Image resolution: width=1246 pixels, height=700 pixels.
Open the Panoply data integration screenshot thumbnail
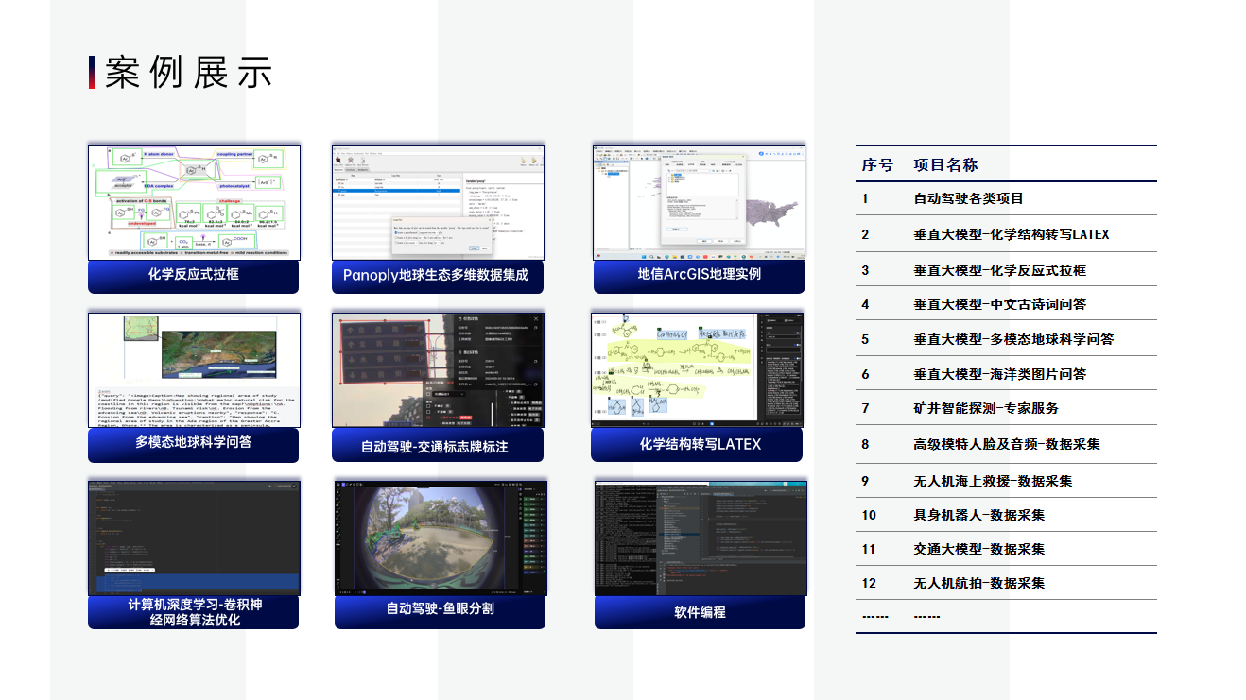tap(438, 202)
